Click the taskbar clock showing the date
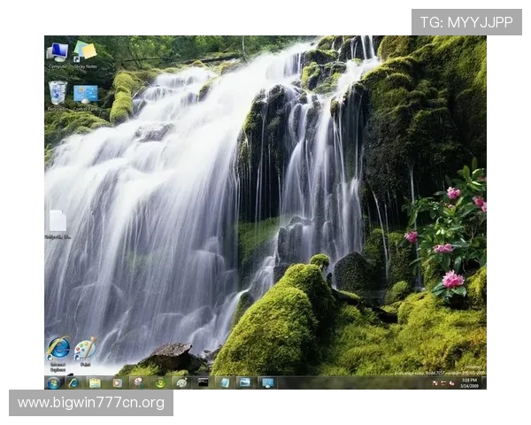The height and width of the screenshot is (425, 531). tap(470, 382)
